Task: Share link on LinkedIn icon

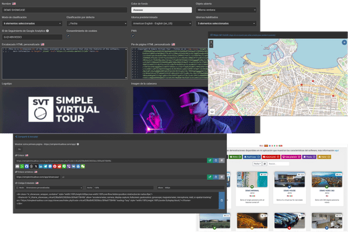Action: pos(41,166)
